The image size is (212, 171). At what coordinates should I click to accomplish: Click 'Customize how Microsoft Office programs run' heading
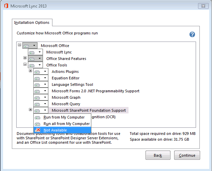57,33
